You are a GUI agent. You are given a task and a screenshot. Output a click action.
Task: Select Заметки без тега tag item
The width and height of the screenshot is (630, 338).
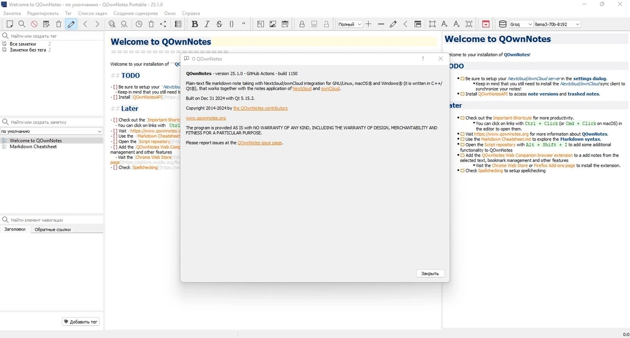[x=51, y=50]
